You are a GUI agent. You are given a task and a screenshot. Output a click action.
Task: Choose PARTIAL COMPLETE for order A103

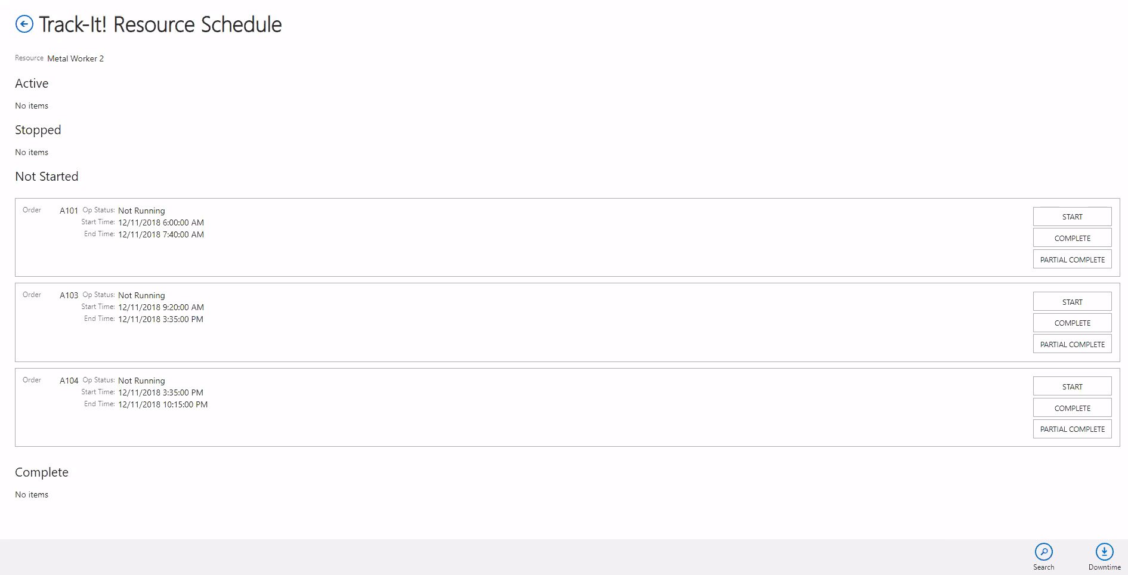[1072, 344]
